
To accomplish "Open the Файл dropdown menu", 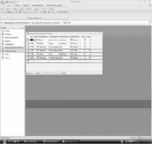I will coord(8,9).
